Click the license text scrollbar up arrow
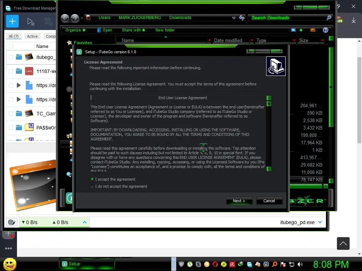This screenshot has width=362, height=271. (269, 98)
